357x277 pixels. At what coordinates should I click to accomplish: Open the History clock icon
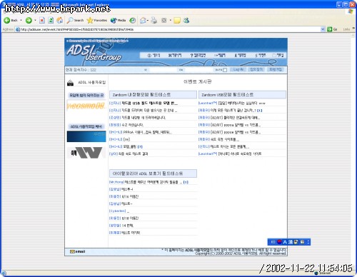(x=133, y=21)
